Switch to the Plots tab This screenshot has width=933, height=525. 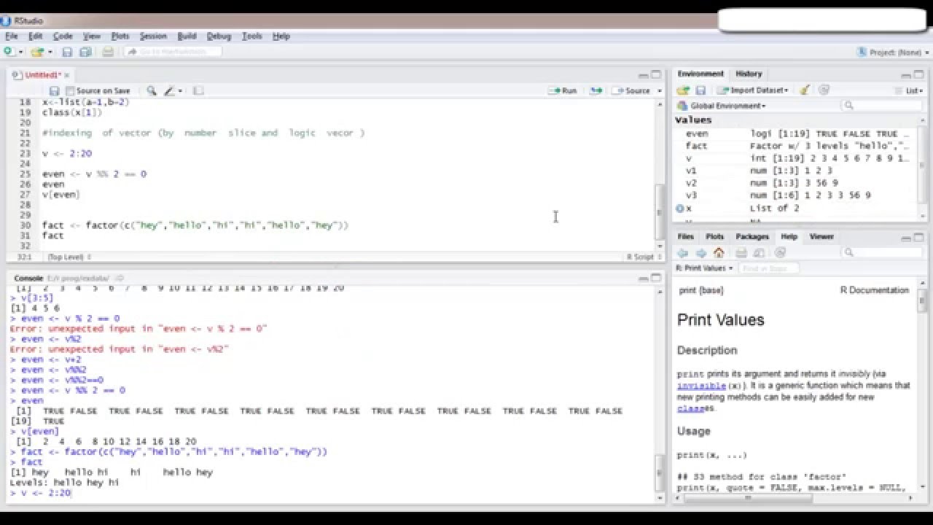click(x=715, y=236)
